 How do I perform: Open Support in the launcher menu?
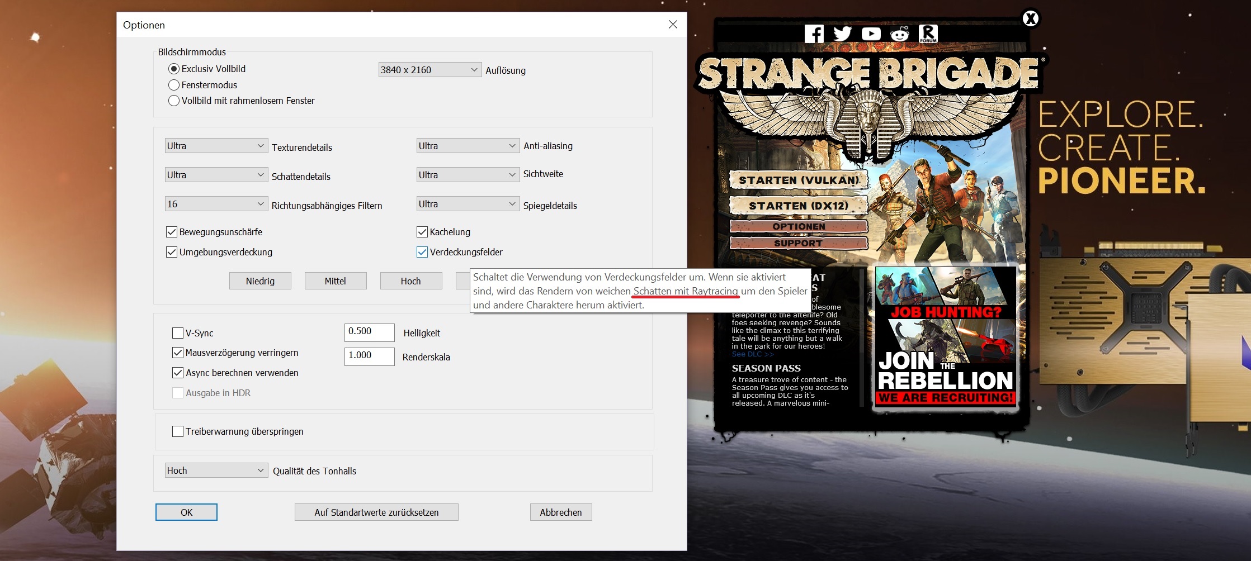coord(799,244)
